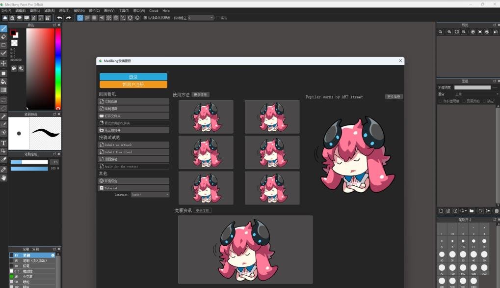Click the Tutorial button

[x=133, y=188]
